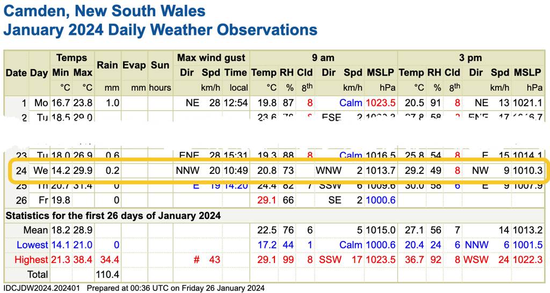This screenshot has height=293, width=550.
Task: Click date '24' in the highlighted row
Action: (x=21, y=171)
